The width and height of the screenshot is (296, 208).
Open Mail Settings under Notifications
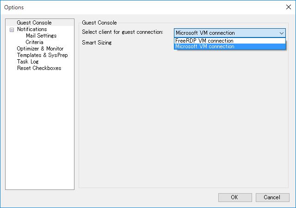[x=41, y=36]
